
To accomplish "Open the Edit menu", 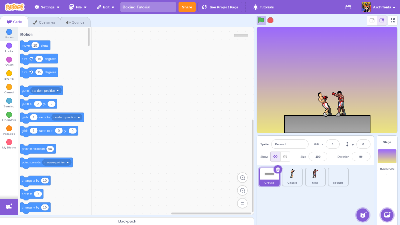I will coord(106,7).
